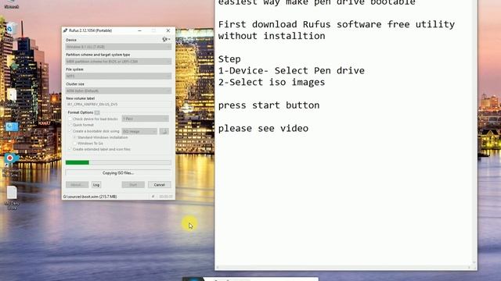
Task: Click the word 'Step' in Notepad
Action: tap(229, 59)
